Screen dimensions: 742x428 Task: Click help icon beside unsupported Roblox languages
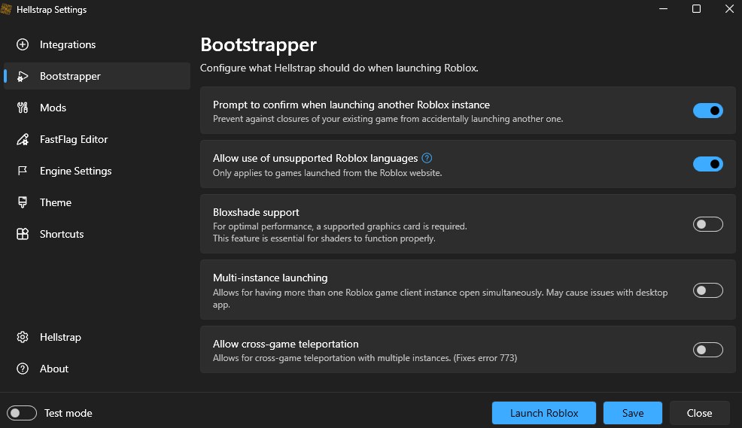[x=427, y=158]
